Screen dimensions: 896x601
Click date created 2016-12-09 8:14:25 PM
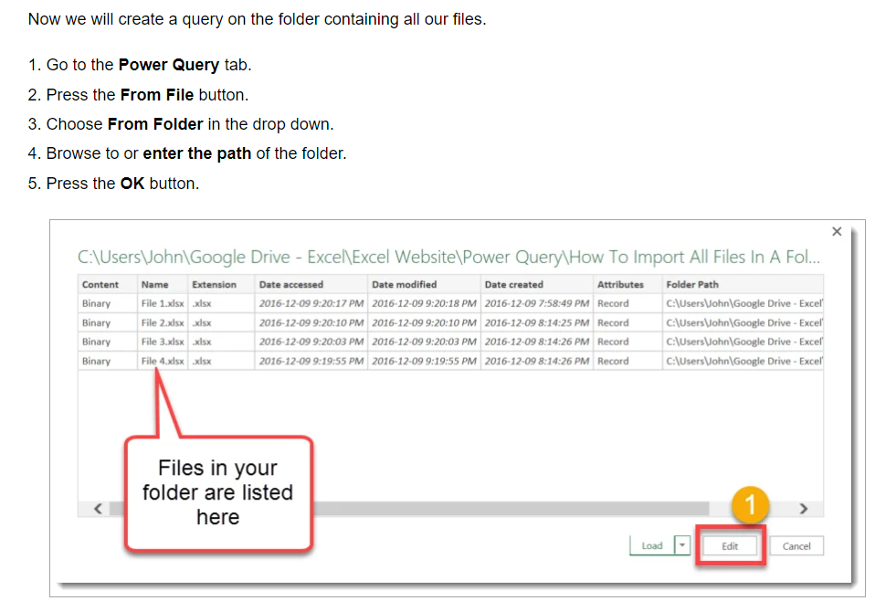tap(537, 322)
